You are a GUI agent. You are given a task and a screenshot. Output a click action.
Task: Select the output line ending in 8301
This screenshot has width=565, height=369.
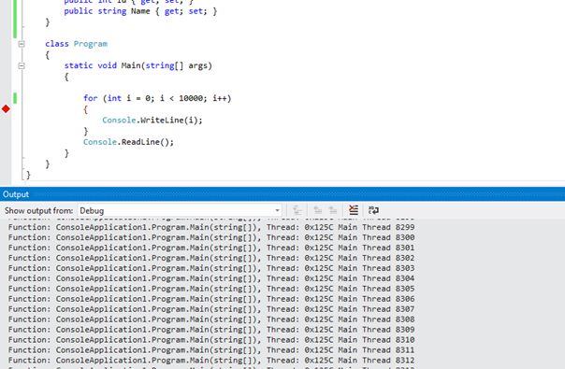click(211, 248)
